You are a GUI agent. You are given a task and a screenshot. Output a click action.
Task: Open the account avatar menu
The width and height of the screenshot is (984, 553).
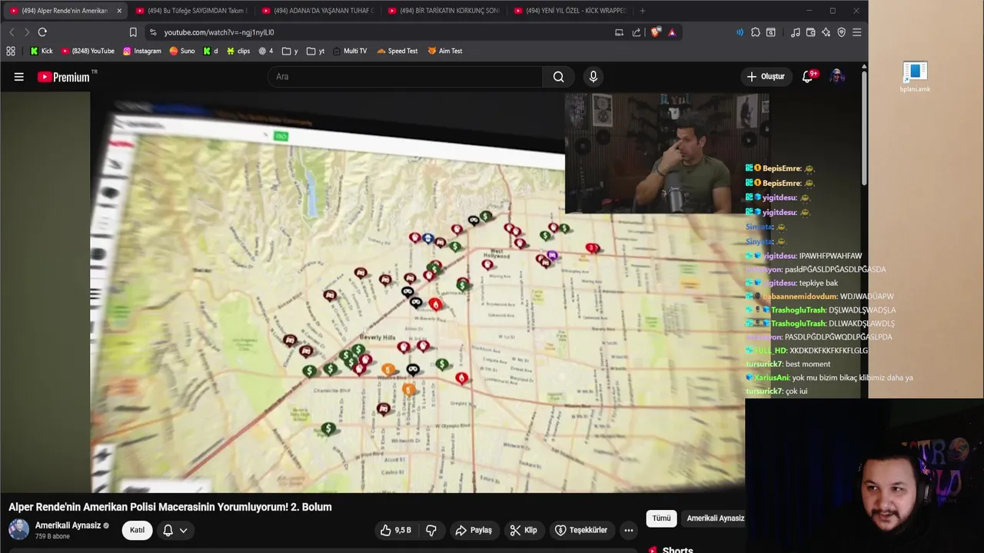click(x=837, y=77)
